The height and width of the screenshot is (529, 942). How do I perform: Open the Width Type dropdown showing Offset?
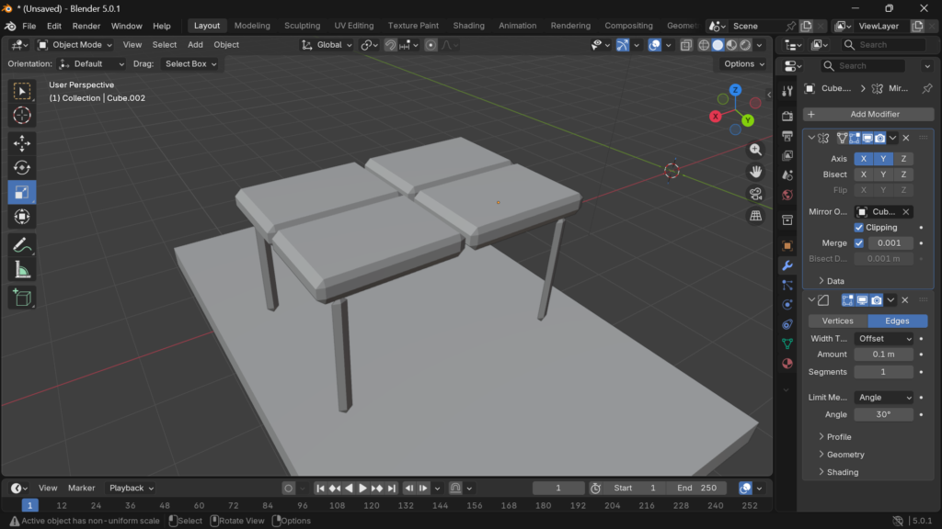(885, 338)
